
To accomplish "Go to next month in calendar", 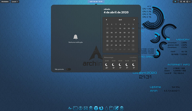I will (x=134, y=20).
